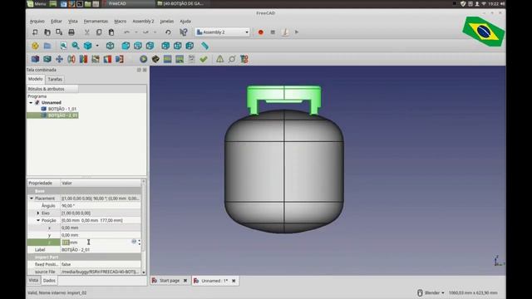Screen dimensions: 532x299
Task: Collapse the Posição property row
Action: pyautogui.click(x=38, y=220)
